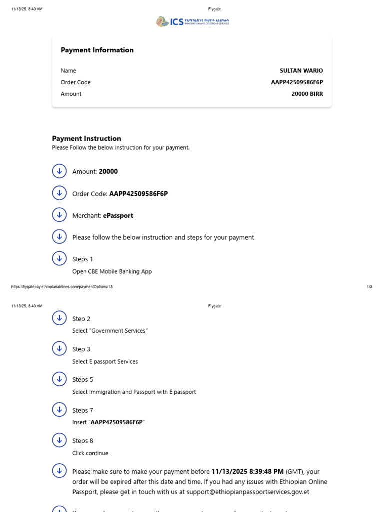Viewport: 384px width, 512px height.
Task: Click the arrow icon next to Steps 1
Action: point(59,258)
